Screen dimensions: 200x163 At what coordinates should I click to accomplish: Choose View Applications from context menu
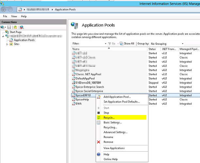point(114,148)
